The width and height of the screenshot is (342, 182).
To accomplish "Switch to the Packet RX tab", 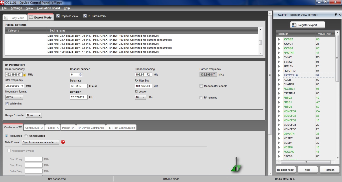I will (x=68, y=127).
